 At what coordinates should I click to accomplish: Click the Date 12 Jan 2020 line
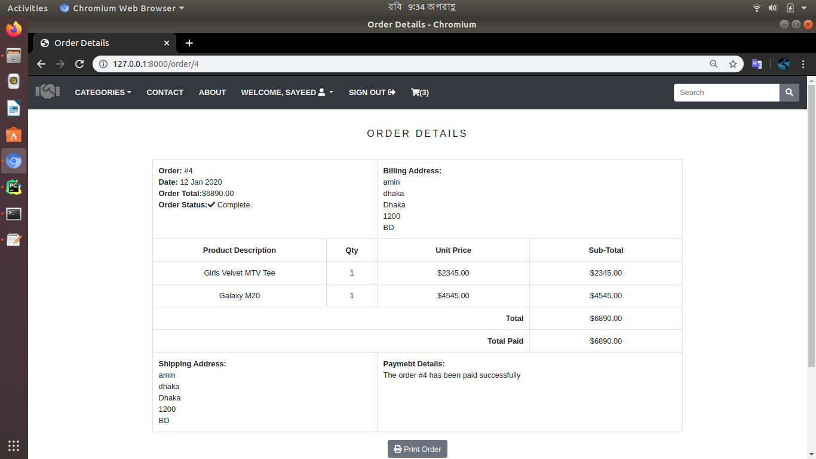pyautogui.click(x=190, y=182)
